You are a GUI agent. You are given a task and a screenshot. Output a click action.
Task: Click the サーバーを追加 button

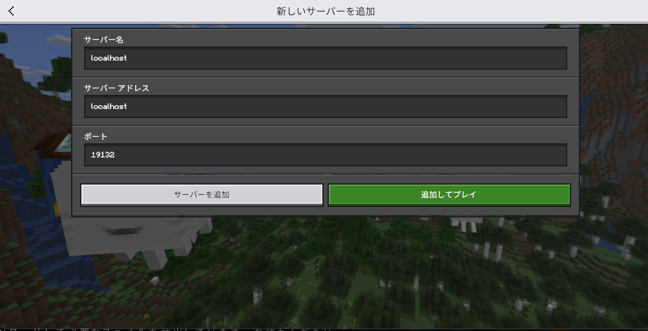[202, 195]
